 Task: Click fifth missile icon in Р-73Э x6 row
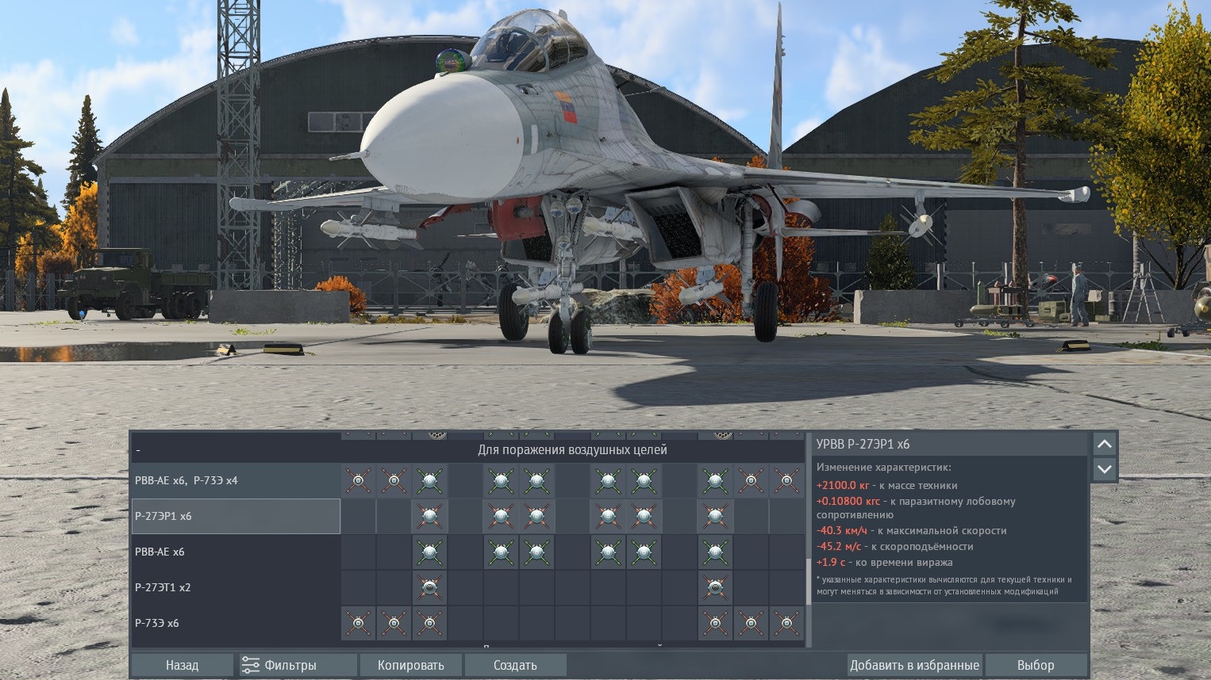[x=751, y=623]
